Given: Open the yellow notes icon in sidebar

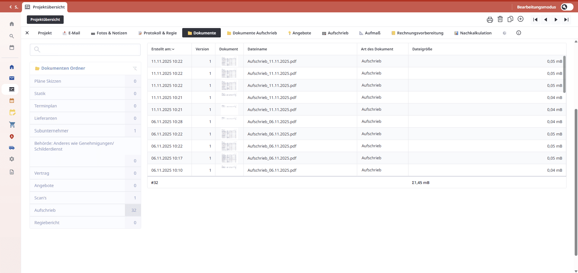Looking at the screenshot, I should (12, 112).
